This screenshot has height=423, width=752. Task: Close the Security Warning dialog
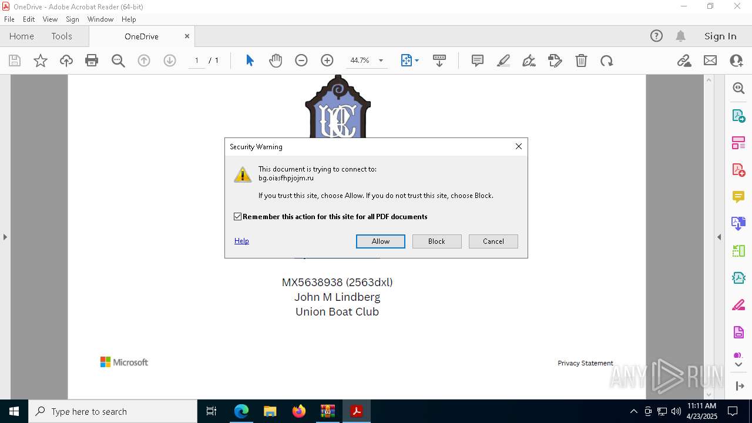pos(519,146)
